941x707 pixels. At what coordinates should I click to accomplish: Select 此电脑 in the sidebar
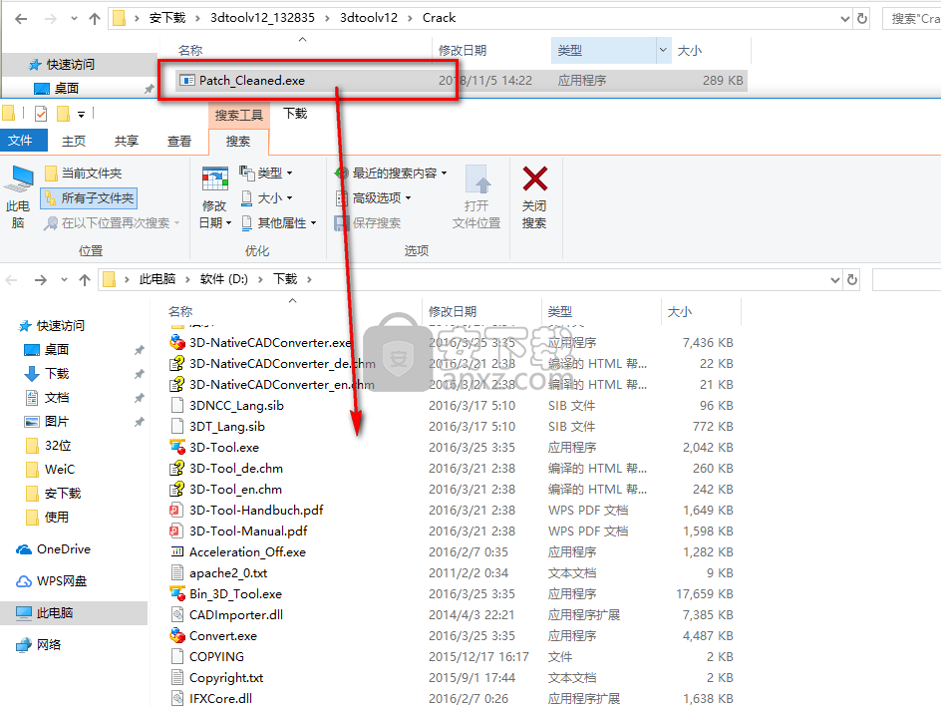(73, 613)
